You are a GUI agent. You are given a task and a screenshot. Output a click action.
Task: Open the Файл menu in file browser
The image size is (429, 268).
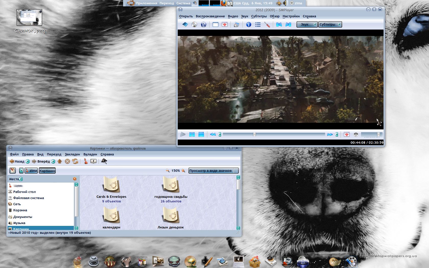pyautogui.click(x=14, y=154)
